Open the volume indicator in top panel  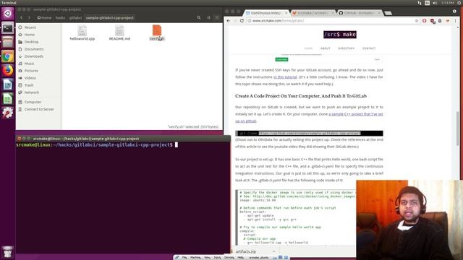tap(435, 3)
